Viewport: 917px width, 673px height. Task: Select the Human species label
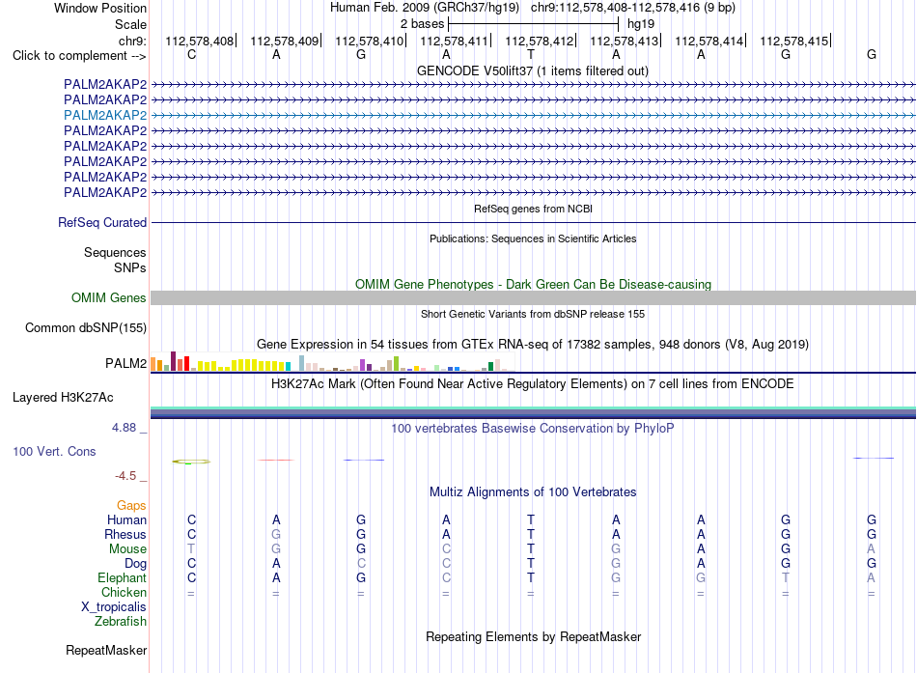[x=126, y=519]
